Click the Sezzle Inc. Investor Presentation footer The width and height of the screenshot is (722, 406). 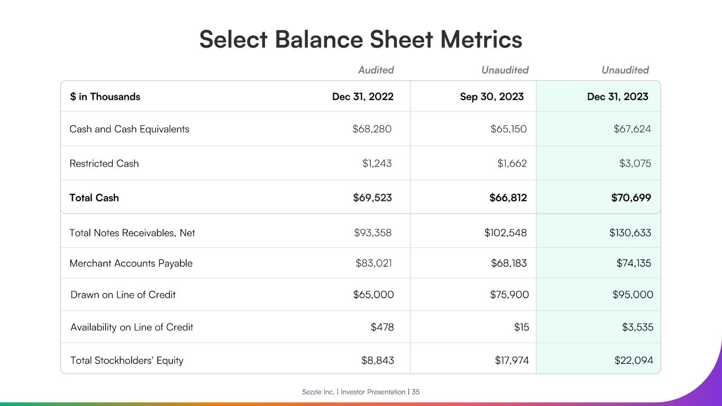pyautogui.click(x=361, y=392)
